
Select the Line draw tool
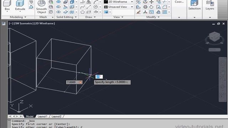[x=89, y=7]
